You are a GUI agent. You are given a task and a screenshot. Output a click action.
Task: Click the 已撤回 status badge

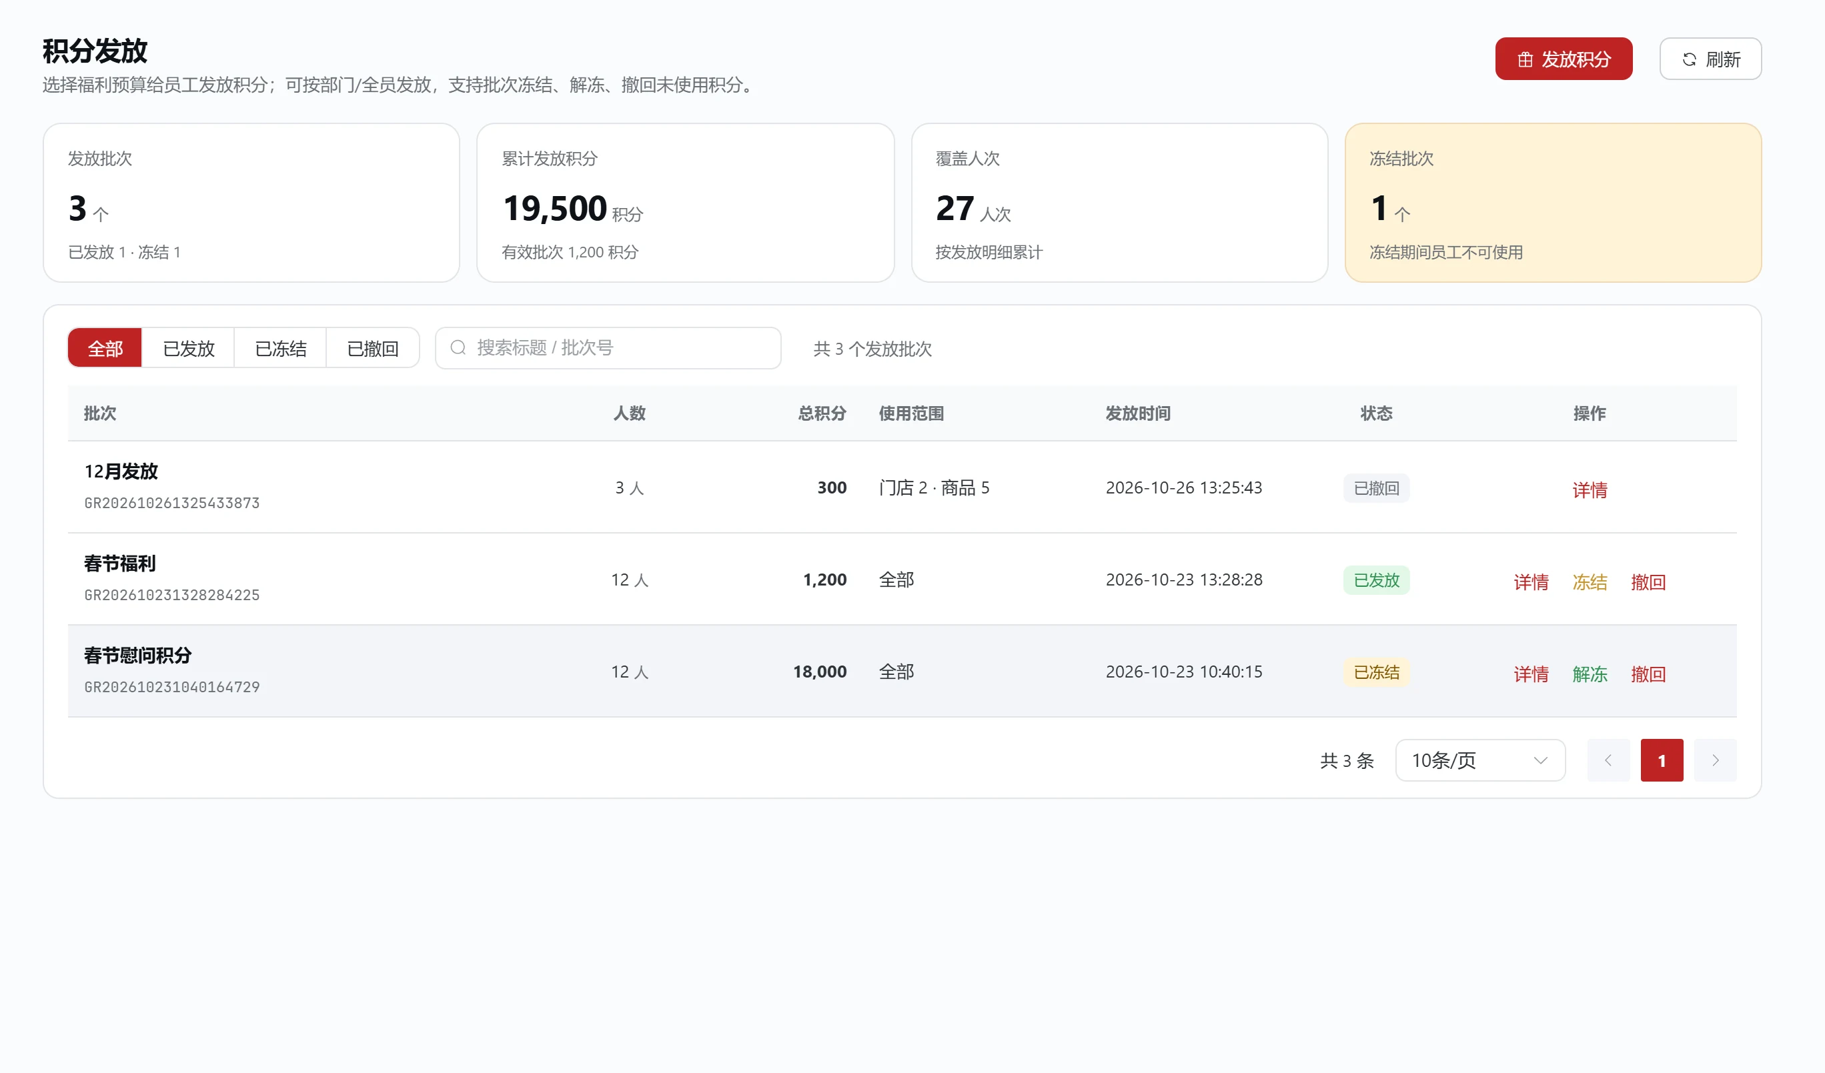1376,488
